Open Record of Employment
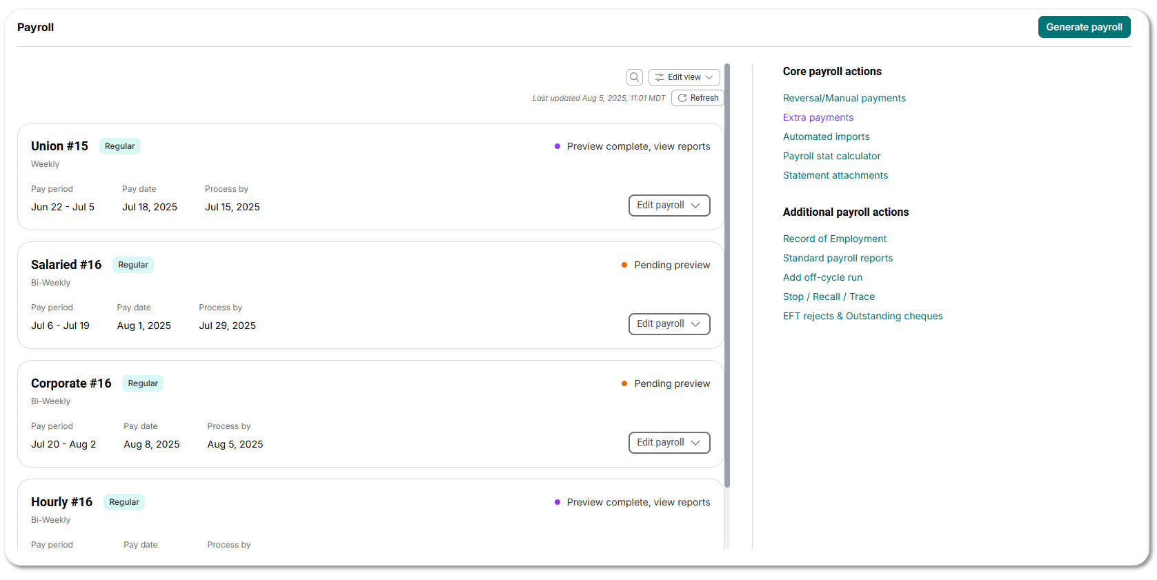The height and width of the screenshot is (580, 1157). point(835,239)
